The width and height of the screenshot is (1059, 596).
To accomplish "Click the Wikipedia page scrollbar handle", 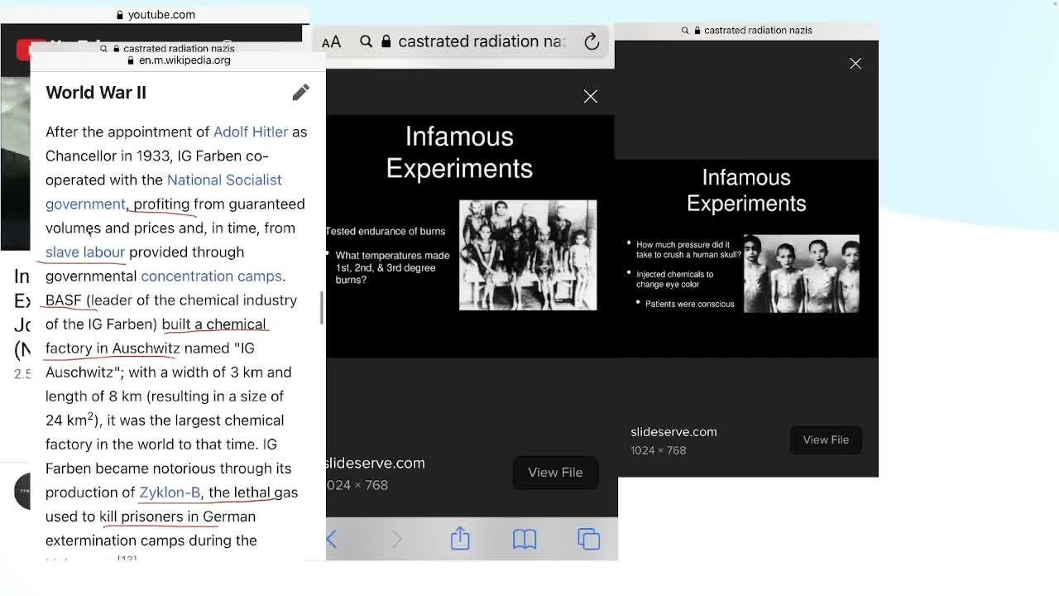I will (321, 308).
